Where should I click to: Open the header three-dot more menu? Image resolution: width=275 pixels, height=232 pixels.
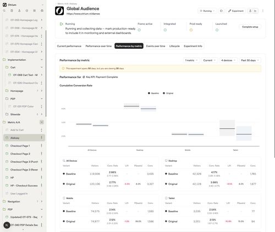pyautogui.click(x=263, y=11)
